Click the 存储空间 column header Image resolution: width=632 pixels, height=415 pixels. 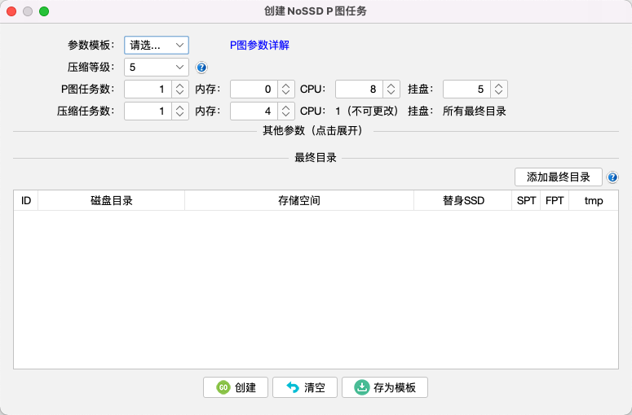click(x=299, y=200)
